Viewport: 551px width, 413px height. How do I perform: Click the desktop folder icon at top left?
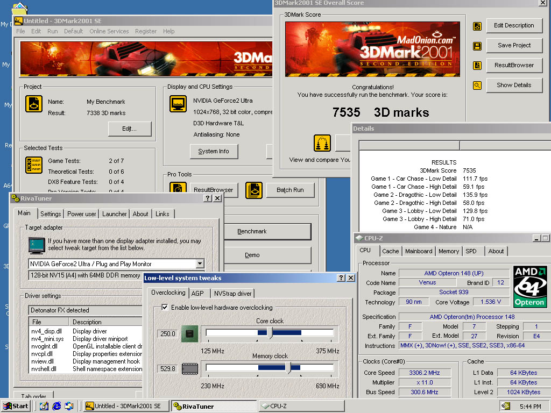click(x=20, y=8)
